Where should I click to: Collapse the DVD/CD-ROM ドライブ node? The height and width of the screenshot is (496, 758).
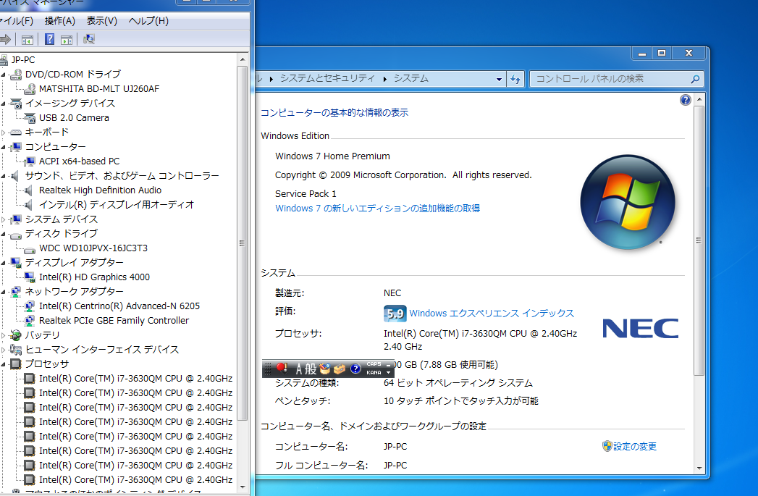4,75
